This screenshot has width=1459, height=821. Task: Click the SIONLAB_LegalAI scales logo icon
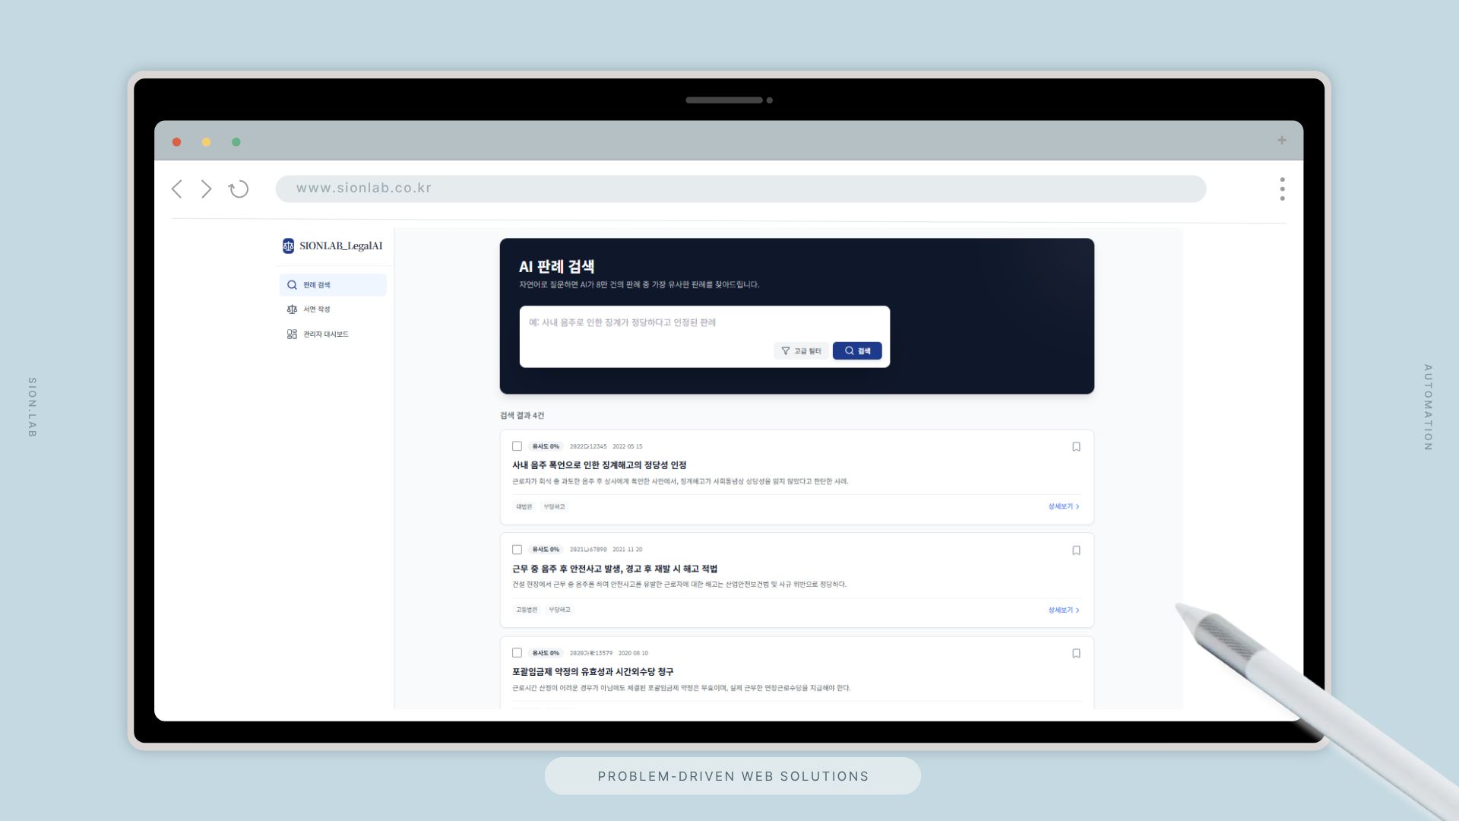288,246
